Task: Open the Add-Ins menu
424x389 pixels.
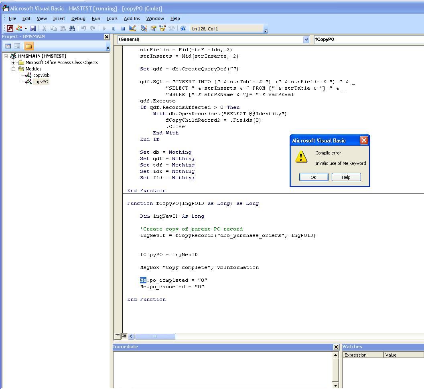Action: tap(132, 18)
